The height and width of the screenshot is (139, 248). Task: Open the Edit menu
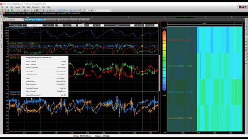(7, 7)
